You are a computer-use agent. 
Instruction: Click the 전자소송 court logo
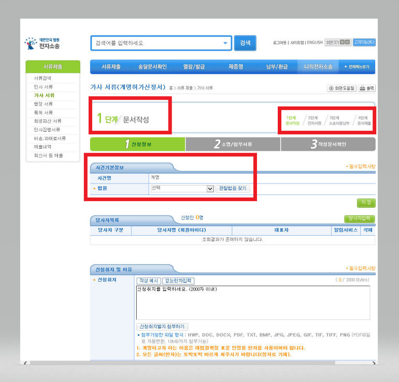[x=42, y=43]
